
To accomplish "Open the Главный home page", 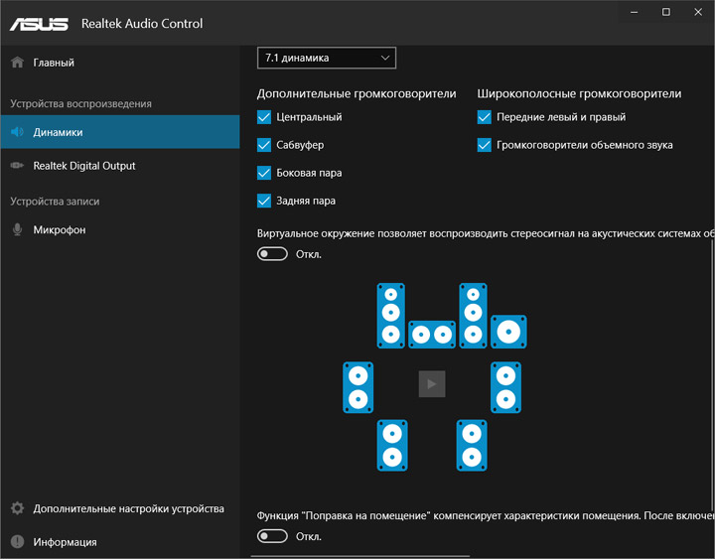I will [54, 63].
